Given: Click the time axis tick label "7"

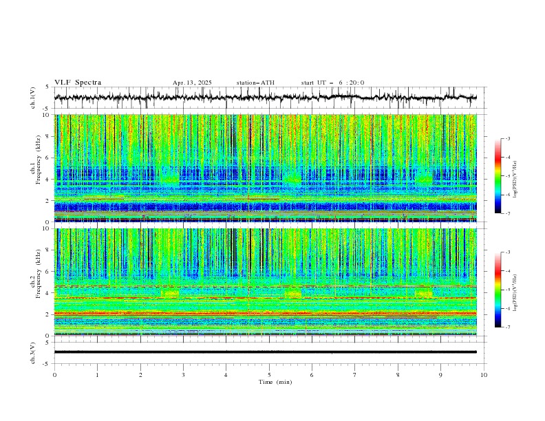Looking at the screenshot, I should point(355,375).
